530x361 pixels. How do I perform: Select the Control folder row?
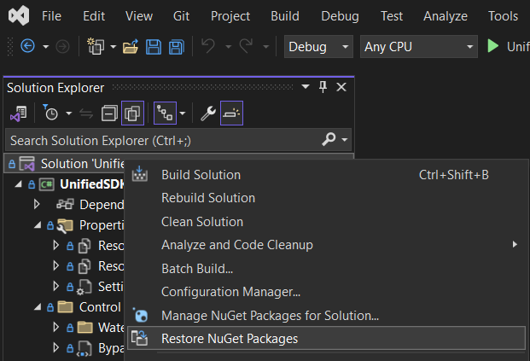point(65,307)
